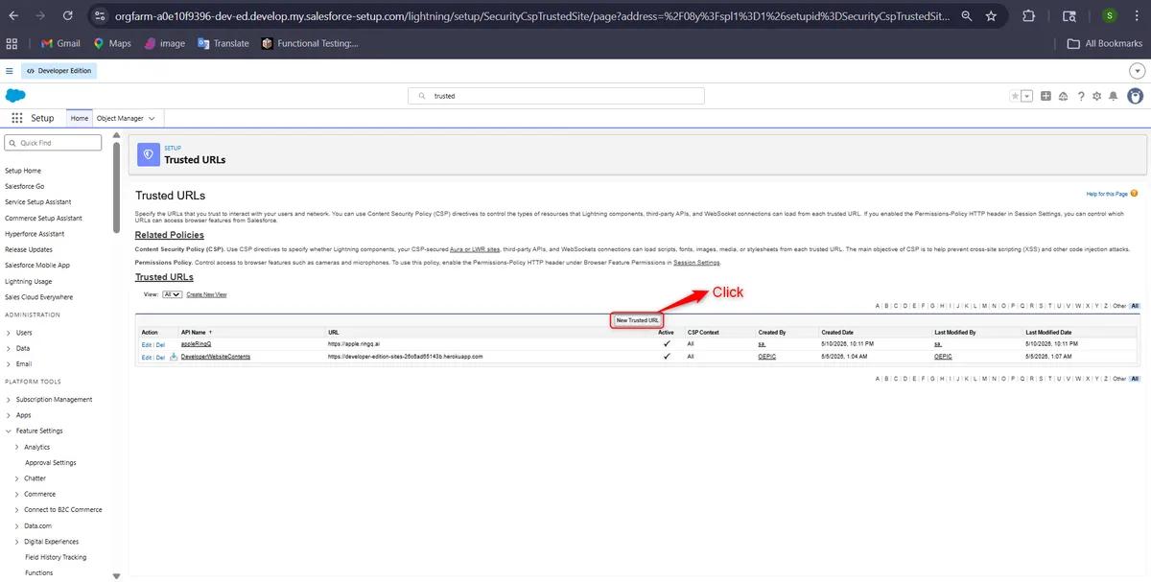
Task: Delete the appleRingQ trusted URL
Action: (x=160, y=343)
